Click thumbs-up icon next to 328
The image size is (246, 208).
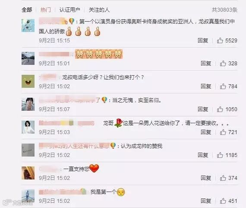pos(223,64)
